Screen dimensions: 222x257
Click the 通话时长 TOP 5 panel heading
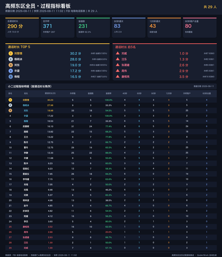coord(19,47)
